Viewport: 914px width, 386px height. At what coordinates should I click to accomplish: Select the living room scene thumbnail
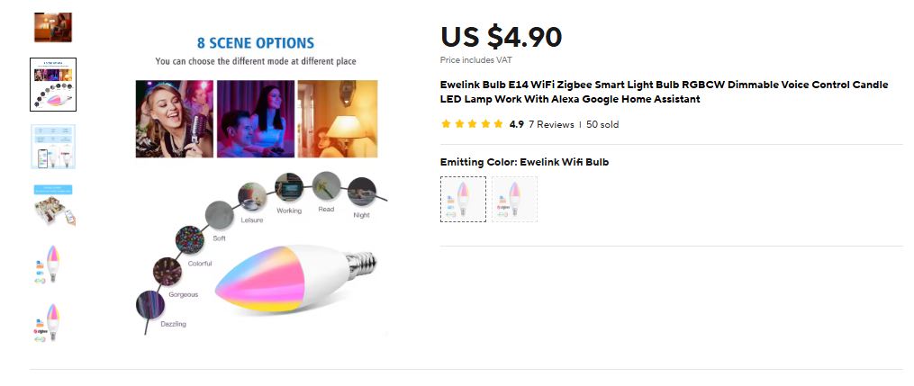[52, 27]
